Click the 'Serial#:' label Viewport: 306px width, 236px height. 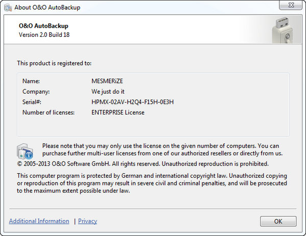pyautogui.click(x=32, y=102)
